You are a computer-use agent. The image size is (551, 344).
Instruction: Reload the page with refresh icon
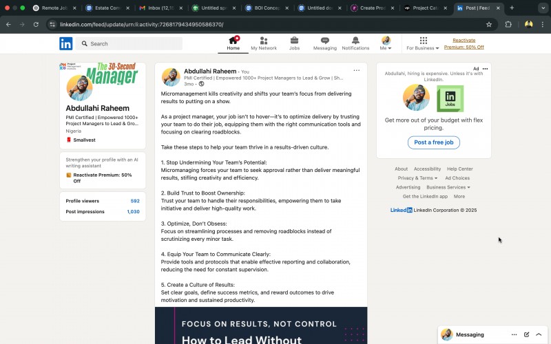point(36,24)
